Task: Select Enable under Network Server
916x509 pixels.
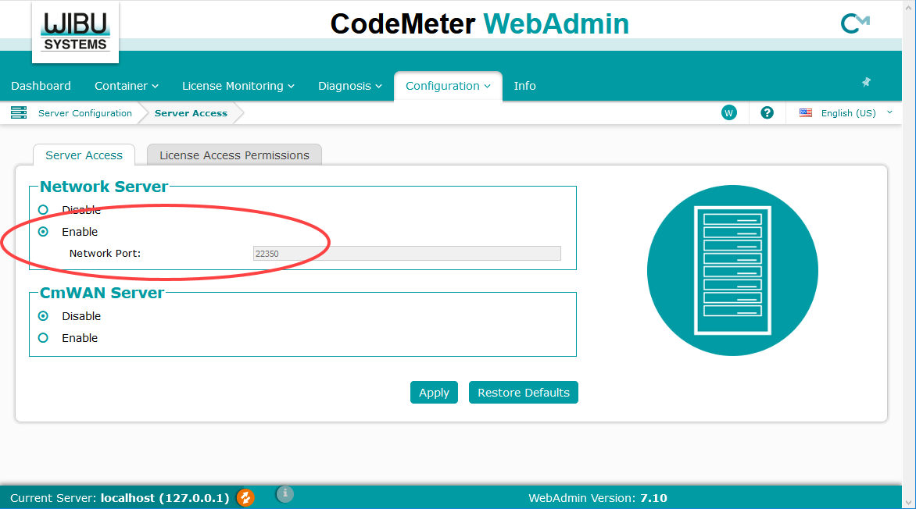Action: [44, 232]
